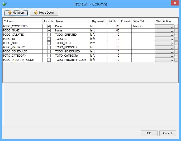Click the Move Up arrow button
The height and width of the screenshot is (141, 181).
point(16,13)
